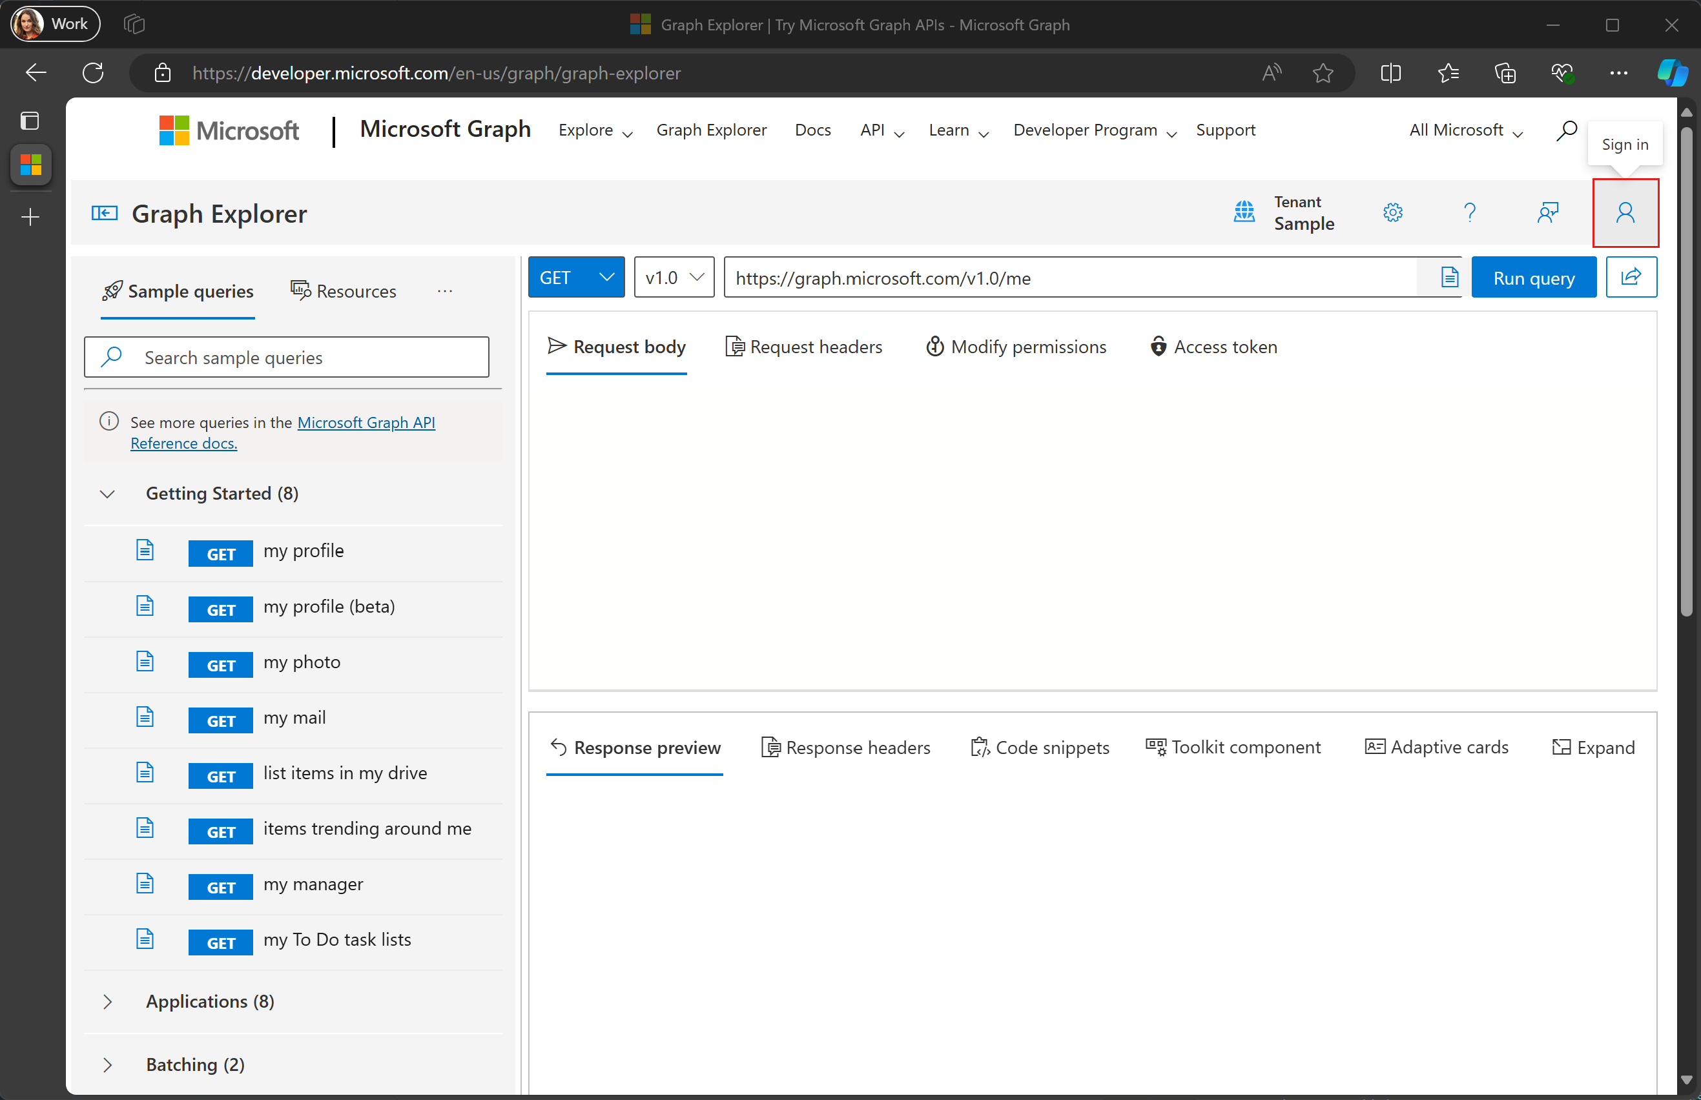
Task: Click the feedback/people icon
Action: click(1547, 212)
